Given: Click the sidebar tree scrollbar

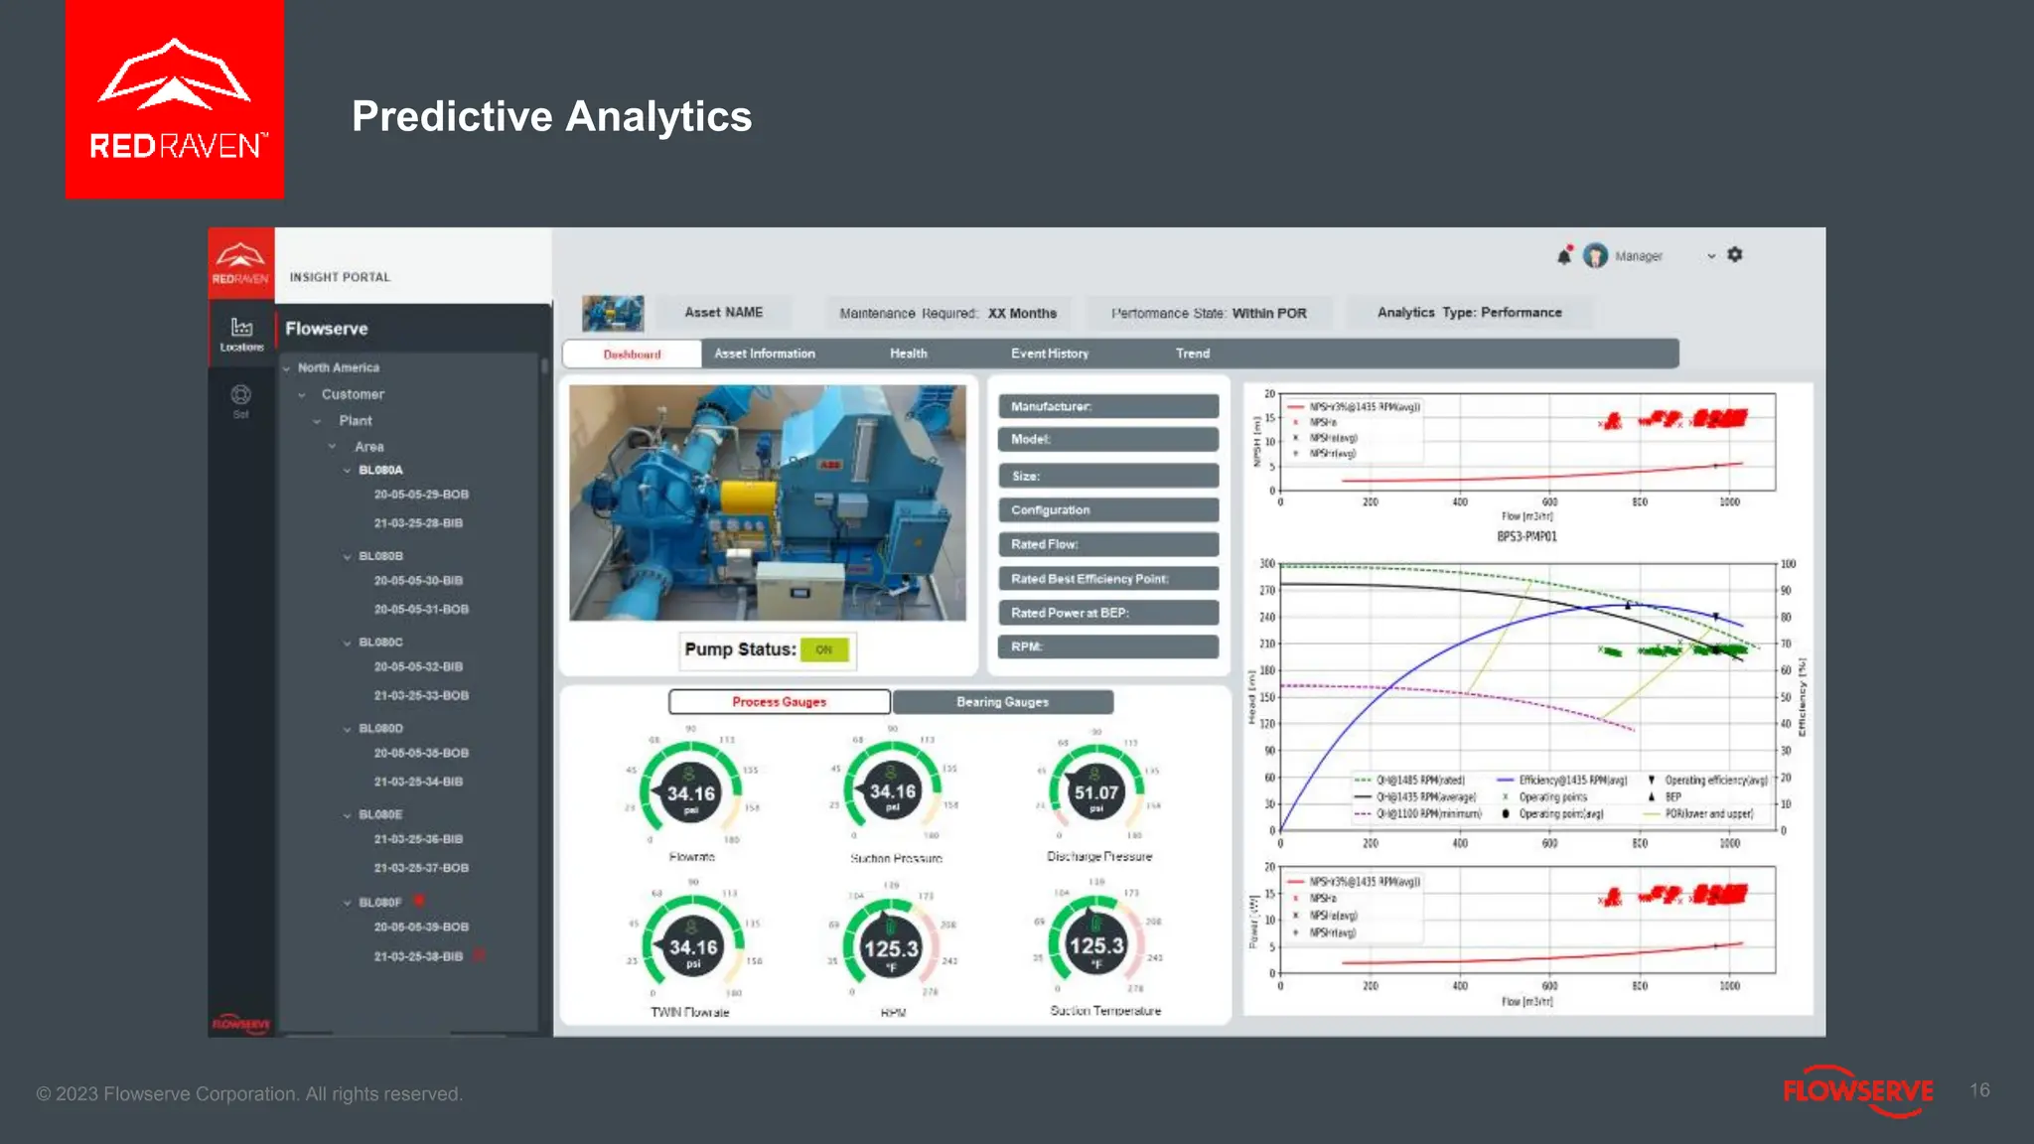Looking at the screenshot, I should pyautogui.click(x=544, y=368).
